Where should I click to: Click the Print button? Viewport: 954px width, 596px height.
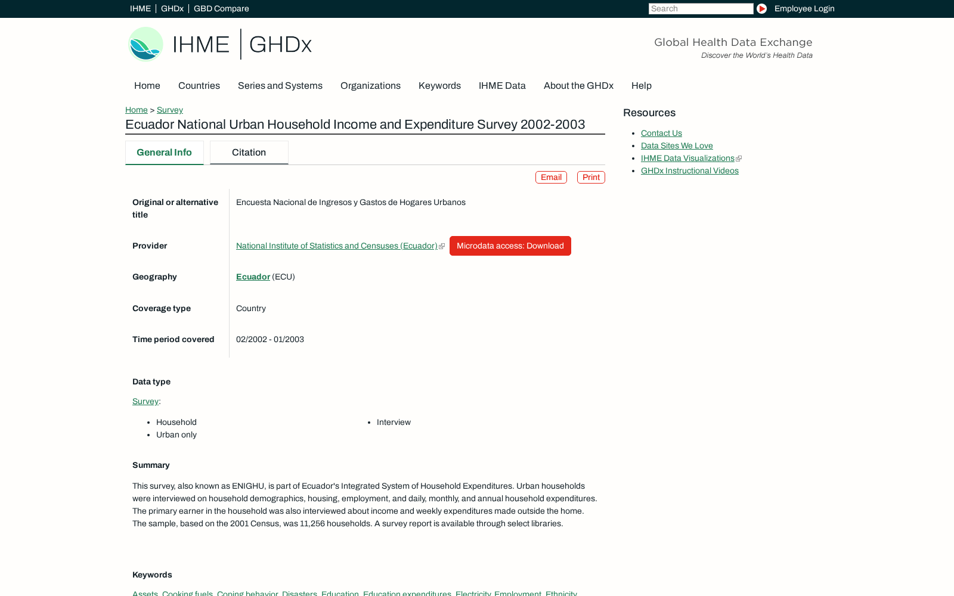click(591, 178)
